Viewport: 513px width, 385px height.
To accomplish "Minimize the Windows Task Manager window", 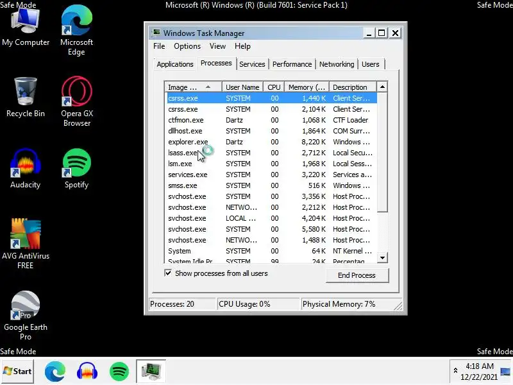I will click(369, 33).
